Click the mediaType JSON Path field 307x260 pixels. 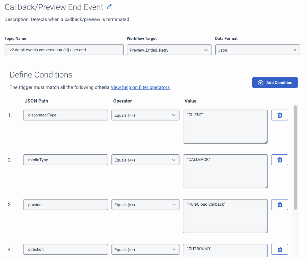65,160
